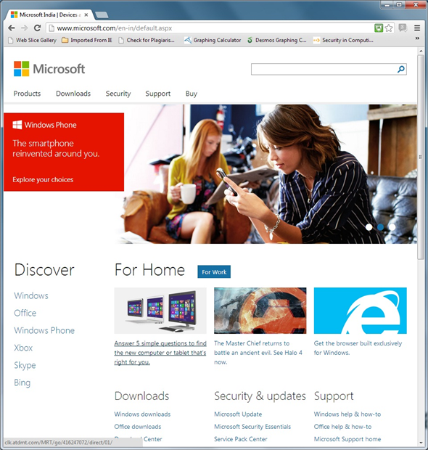Open Office help & how-to link
This screenshot has width=428, height=450.
pyautogui.click(x=343, y=427)
